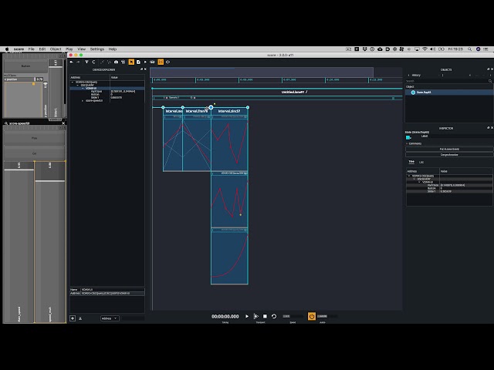The image size is (494, 370).
Task: Click the button below Play in left window
Action: pos(34,153)
